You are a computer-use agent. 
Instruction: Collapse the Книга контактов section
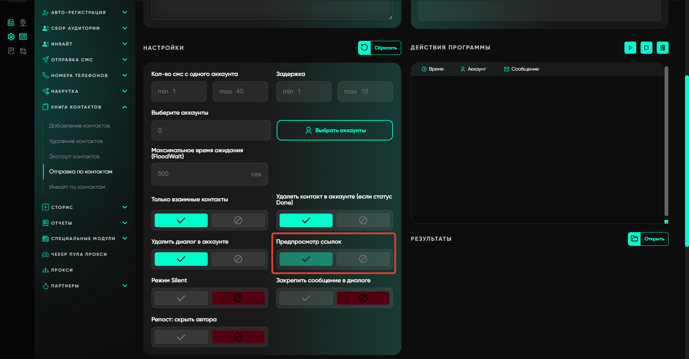click(x=125, y=107)
